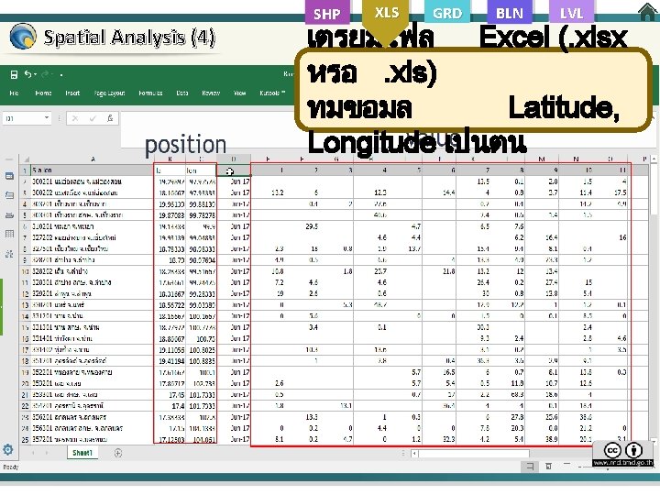
Task: Select the 'lon' header cell
Action: (201, 170)
